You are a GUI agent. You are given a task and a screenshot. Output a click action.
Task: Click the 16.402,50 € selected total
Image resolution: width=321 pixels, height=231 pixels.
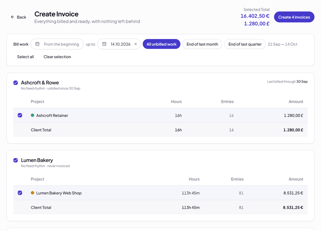(255, 16)
